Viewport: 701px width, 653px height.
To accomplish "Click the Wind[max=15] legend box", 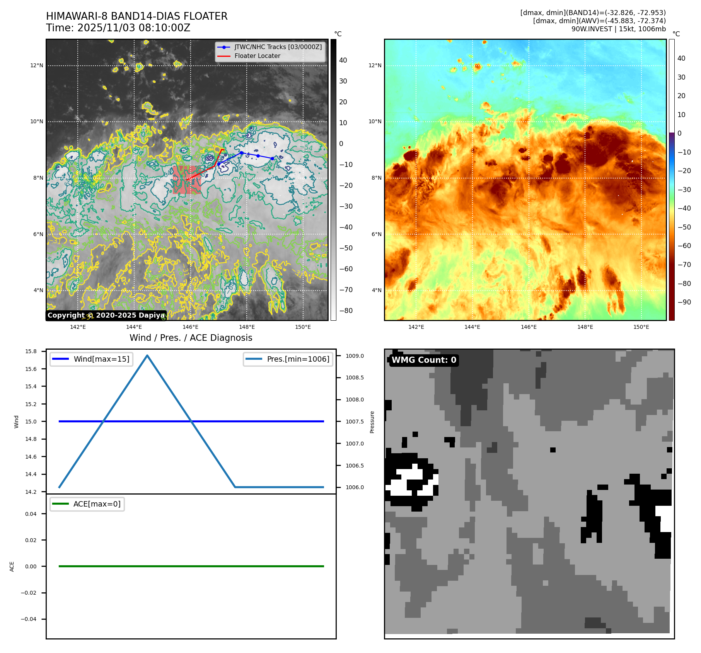I will click(x=92, y=359).
